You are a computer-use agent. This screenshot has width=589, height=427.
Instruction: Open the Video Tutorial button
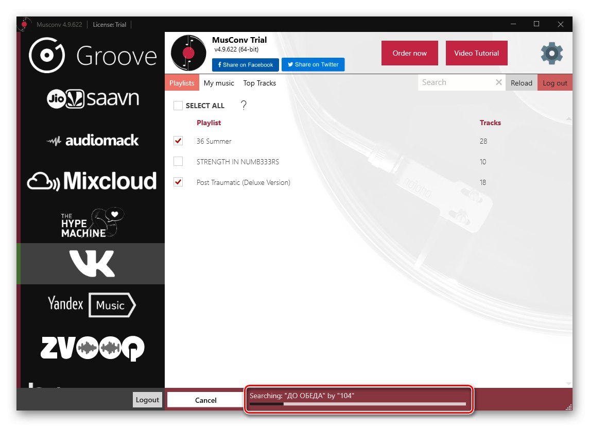tap(476, 53)
